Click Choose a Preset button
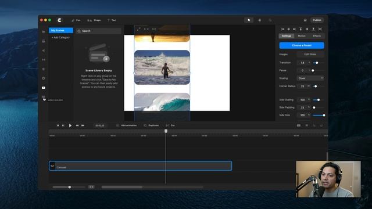372x209 pixels. coord(302,45)
